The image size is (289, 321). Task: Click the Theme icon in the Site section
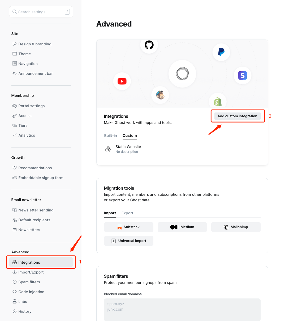[x=15, y=54]
